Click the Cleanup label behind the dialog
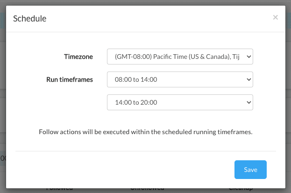Screen dimensions: 291x193 [241, 189]
